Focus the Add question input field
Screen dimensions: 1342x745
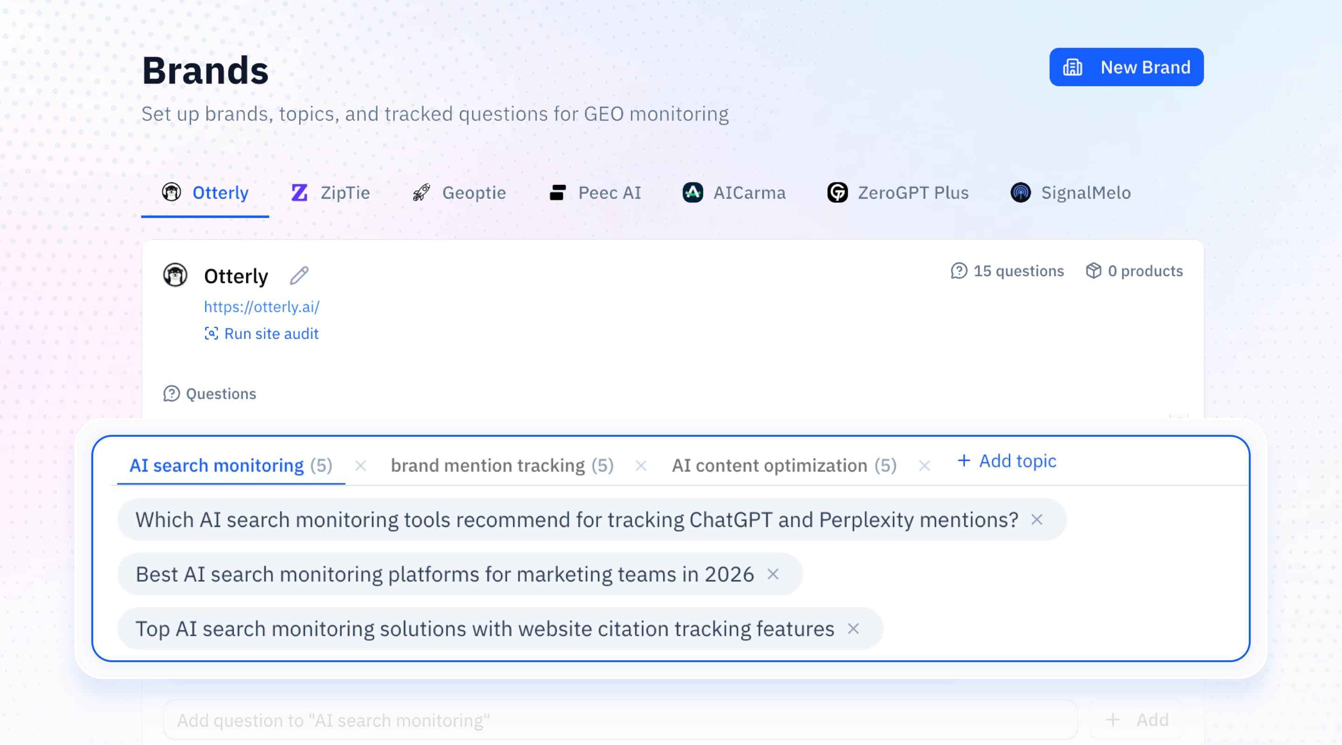pyautogui.click(x=620, y=720)
